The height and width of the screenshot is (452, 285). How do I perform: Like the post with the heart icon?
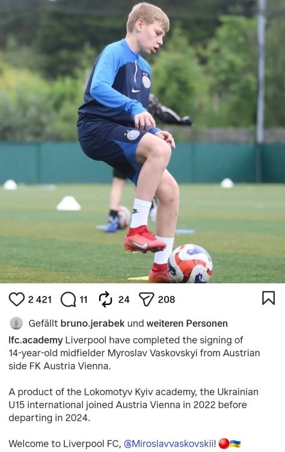coord(16,299)
